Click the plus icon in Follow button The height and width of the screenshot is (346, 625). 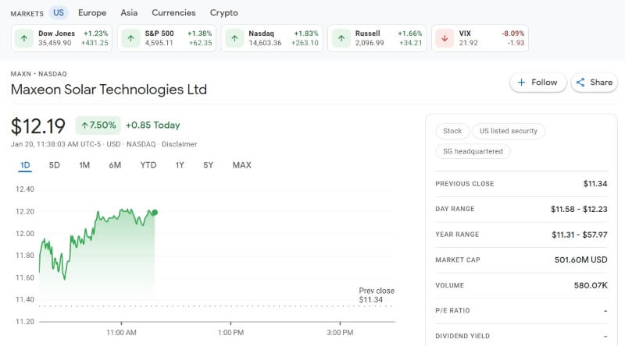tap(521, 83)
